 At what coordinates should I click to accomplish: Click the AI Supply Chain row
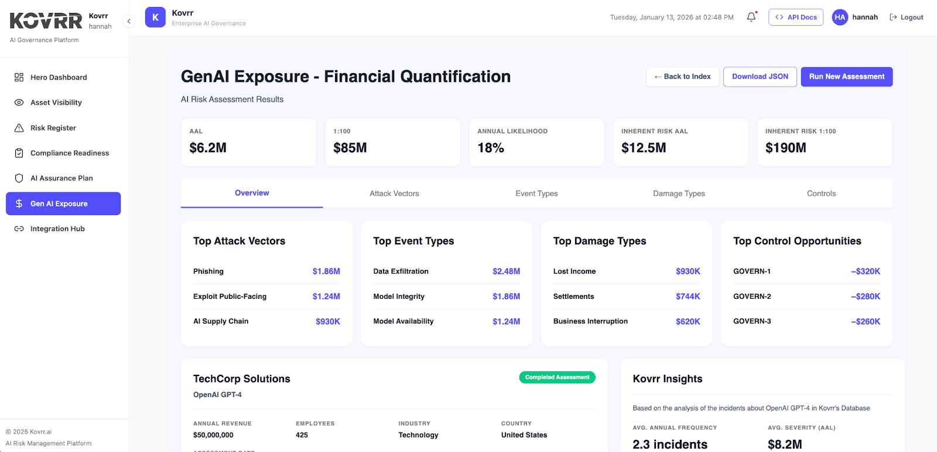(x=266, y=321)
